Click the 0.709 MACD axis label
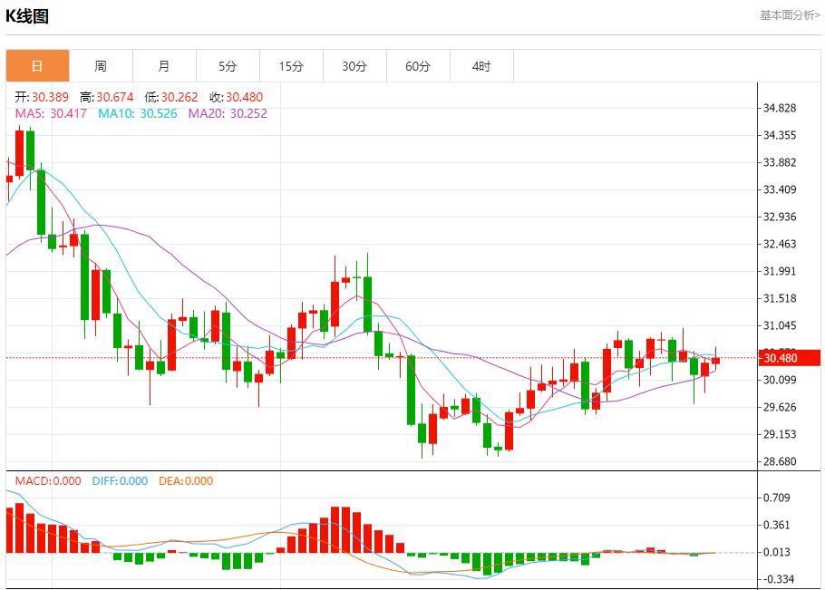This screenshot has width=825, height=590. point(778,498)
